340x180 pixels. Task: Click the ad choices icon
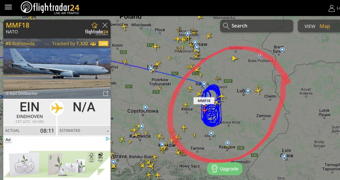point(108,139)
